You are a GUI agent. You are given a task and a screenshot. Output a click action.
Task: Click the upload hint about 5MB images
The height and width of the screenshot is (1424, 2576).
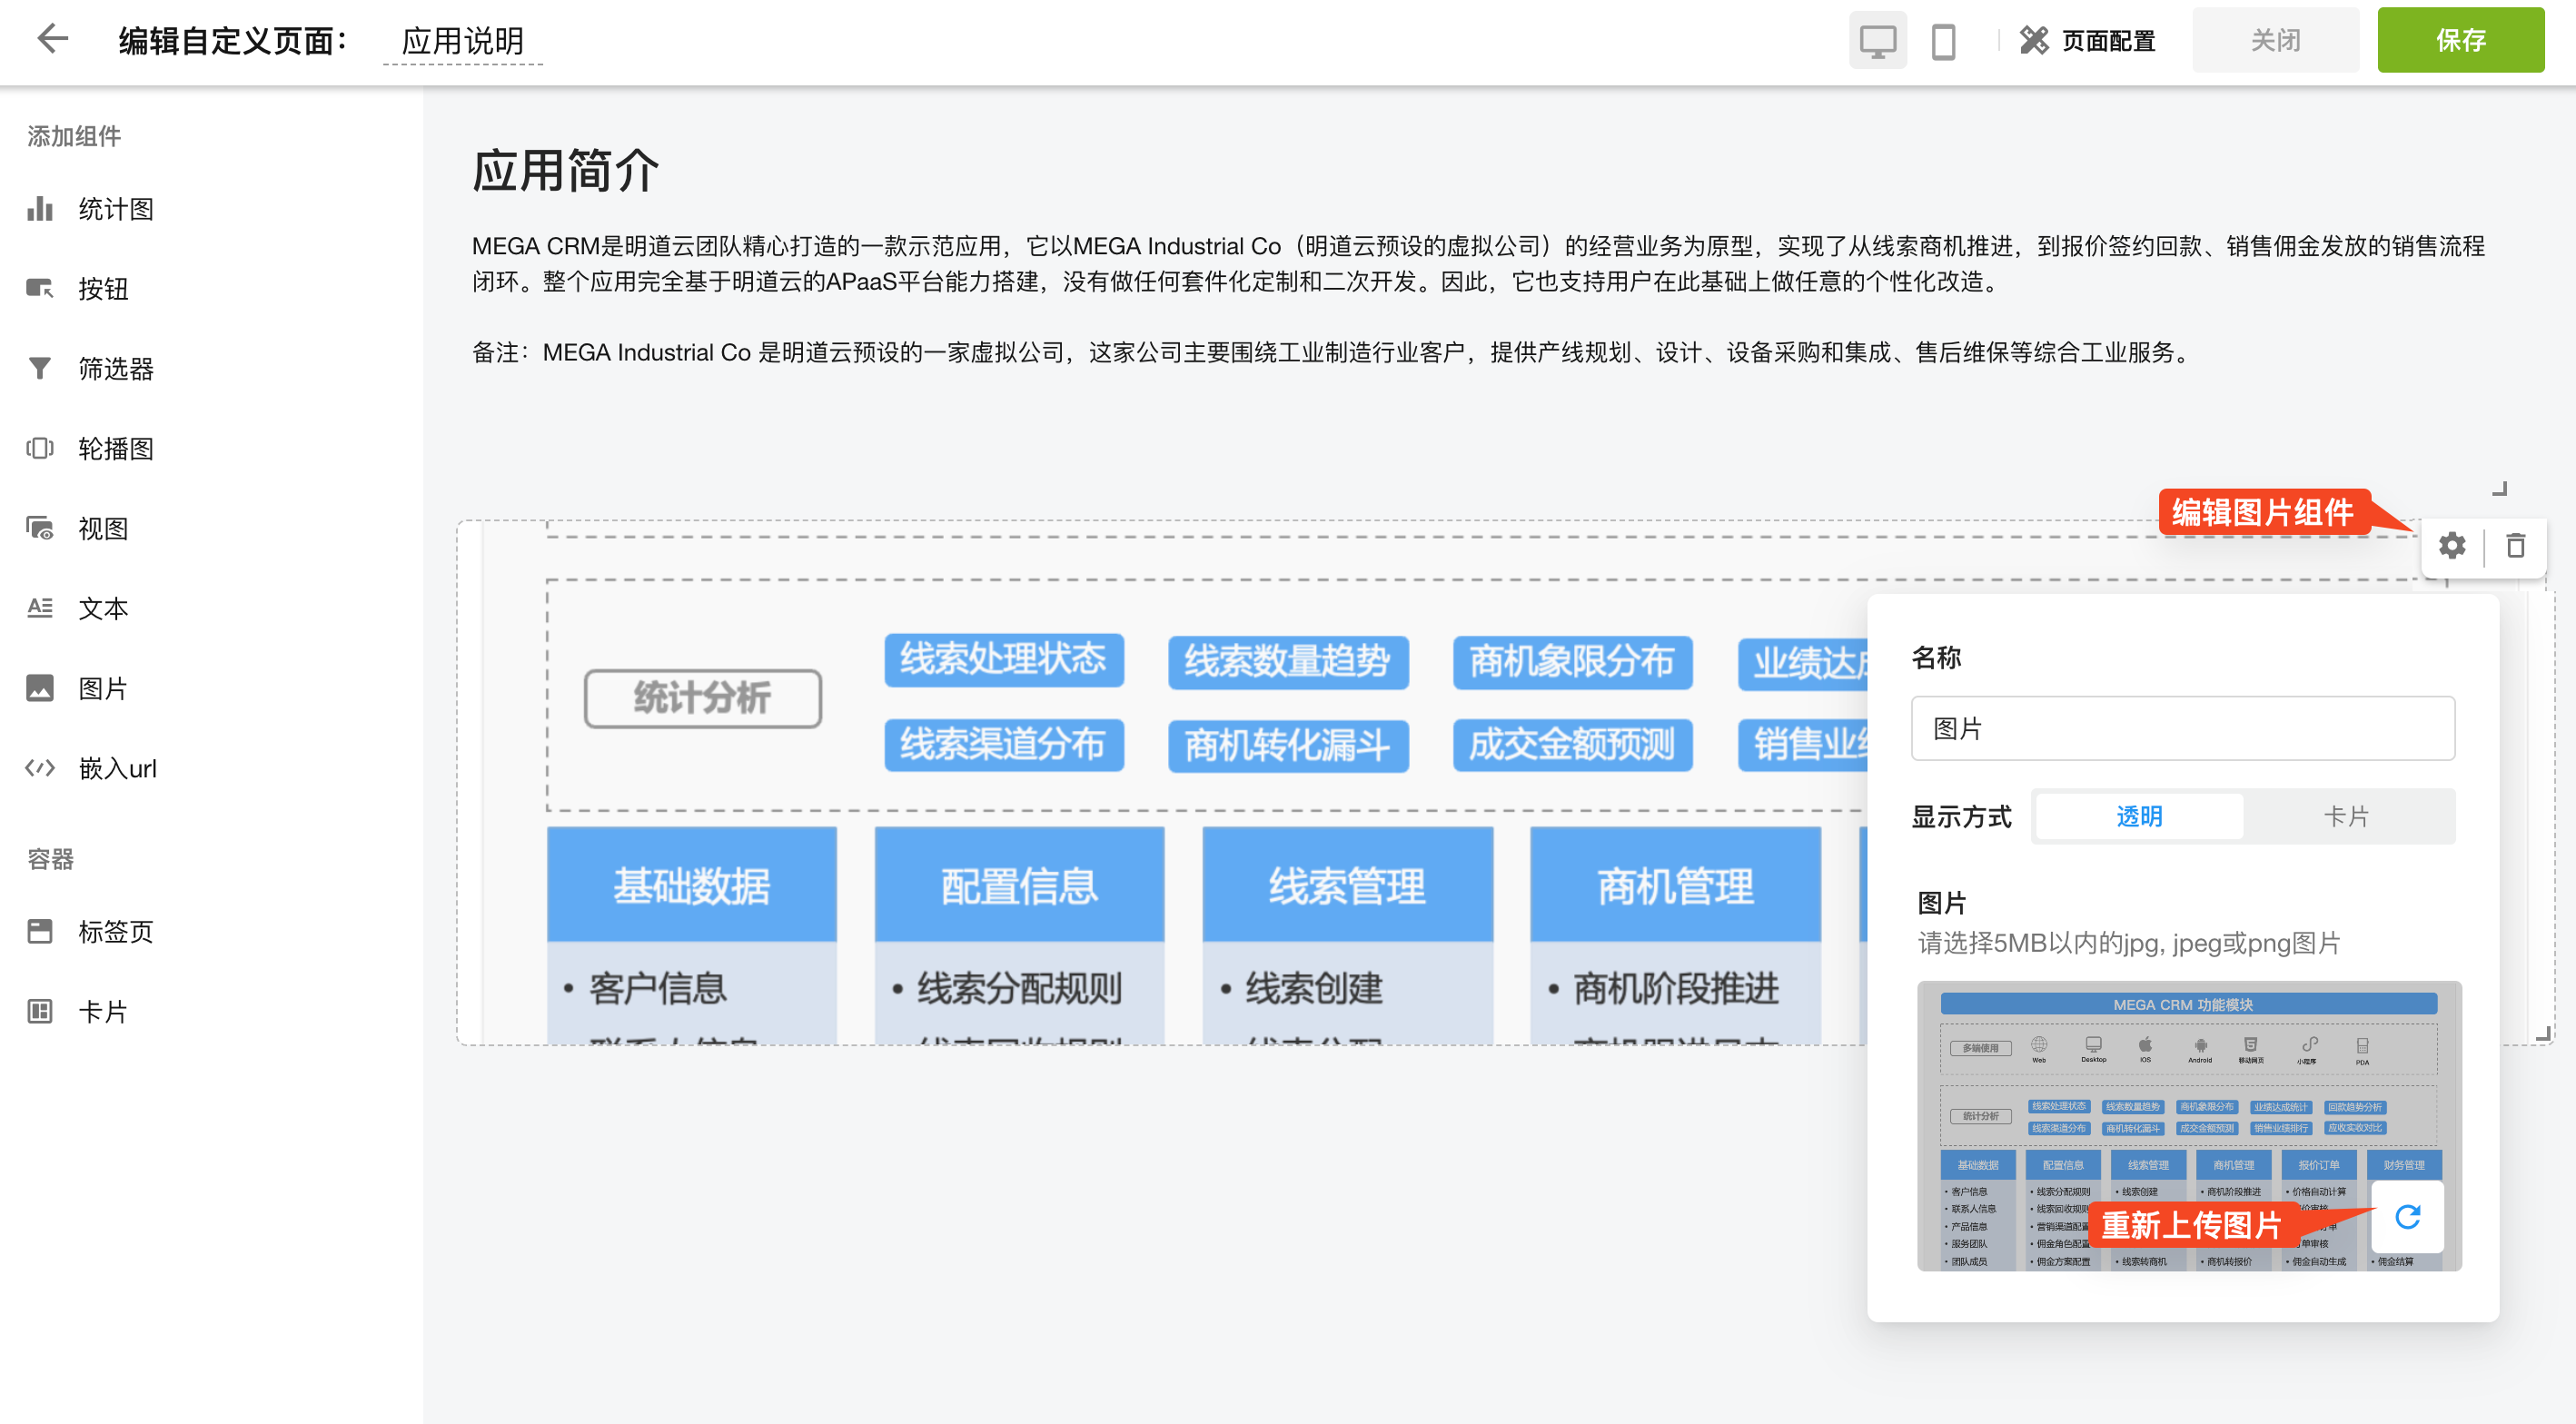pos(2129,943)
